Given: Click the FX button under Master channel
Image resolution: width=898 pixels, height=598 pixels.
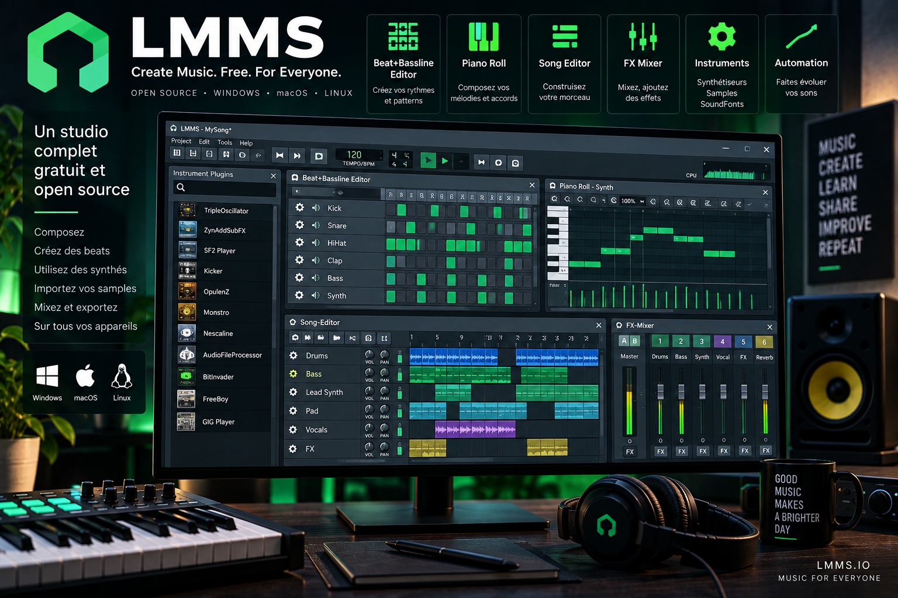Looking at the screenshot, I should [x=630, y=451].
